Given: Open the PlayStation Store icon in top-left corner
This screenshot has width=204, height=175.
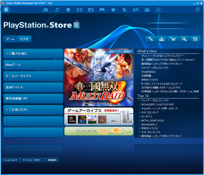Looking at the screenshot, I should tap(6, 10).
